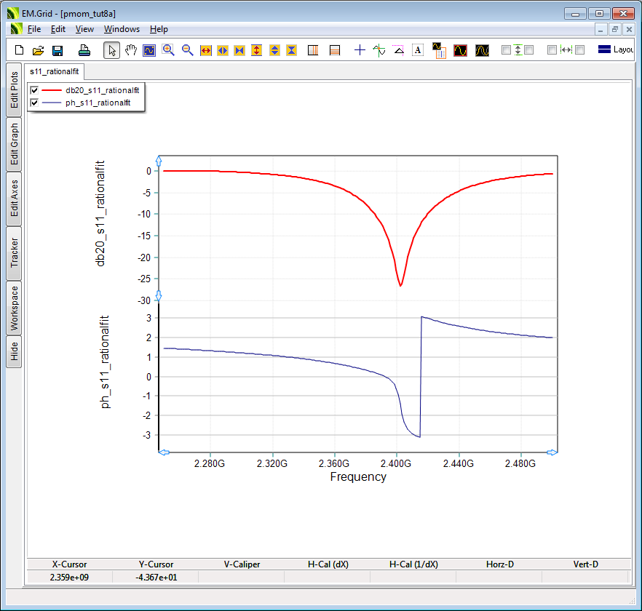Click the Save floppy disk icon
This screenshot has width=642, height=611.
(58, 50)
